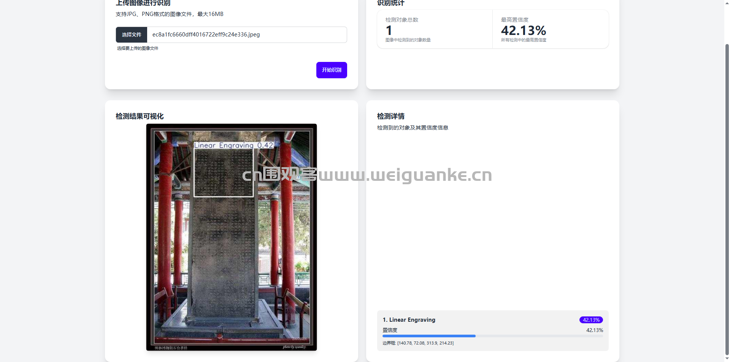
Task: Select the 1. Linear Engraving detection entry
Action: [493, 330]
